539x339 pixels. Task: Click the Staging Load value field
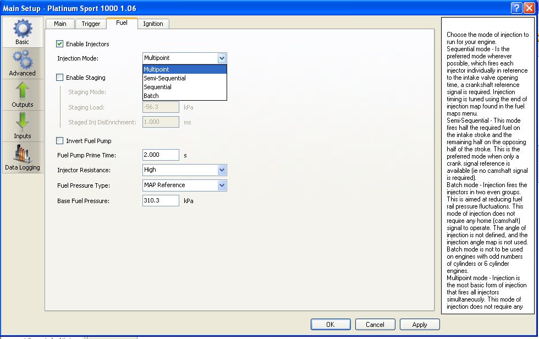pyautogui.click(x=161, y=107)
